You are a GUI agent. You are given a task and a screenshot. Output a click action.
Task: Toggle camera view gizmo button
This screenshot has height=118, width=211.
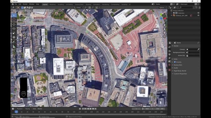165,33
